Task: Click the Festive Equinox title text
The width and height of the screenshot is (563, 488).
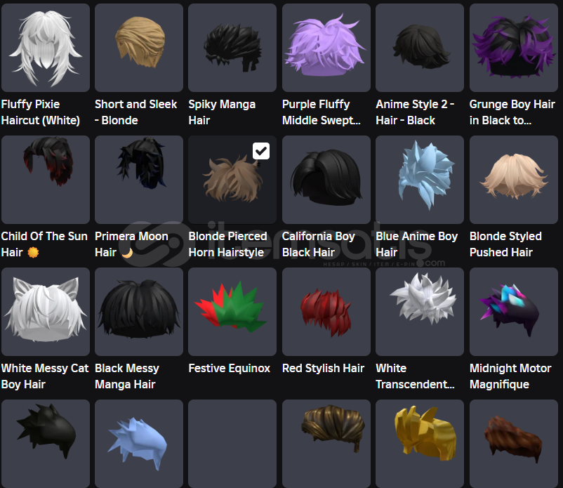Action: tap(229, 369)
